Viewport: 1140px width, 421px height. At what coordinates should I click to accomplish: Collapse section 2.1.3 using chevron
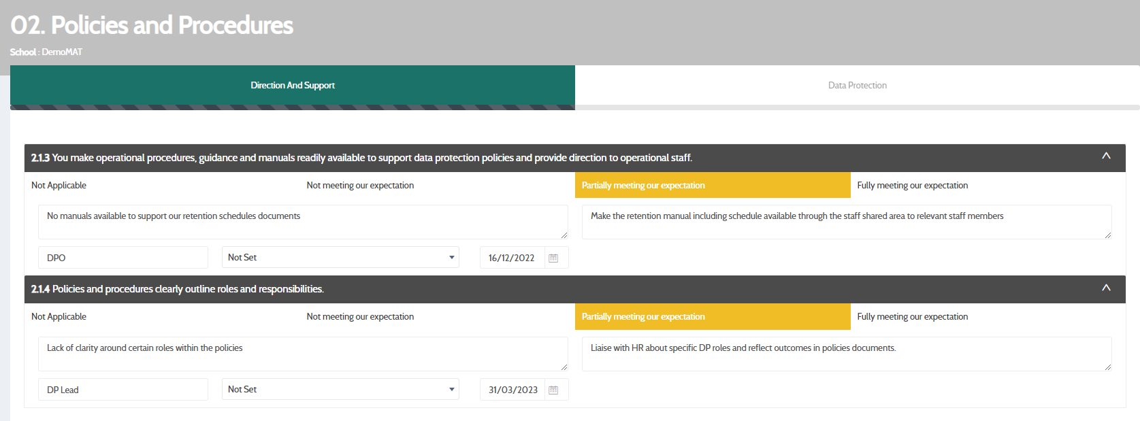click(x=1106, y=156)
